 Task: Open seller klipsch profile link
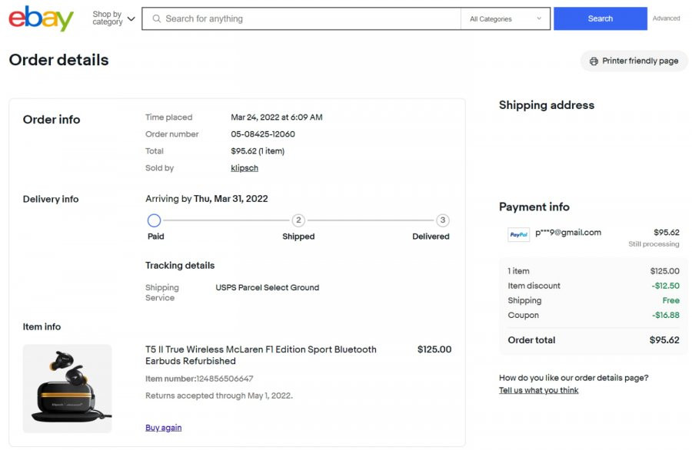[245, 168]
